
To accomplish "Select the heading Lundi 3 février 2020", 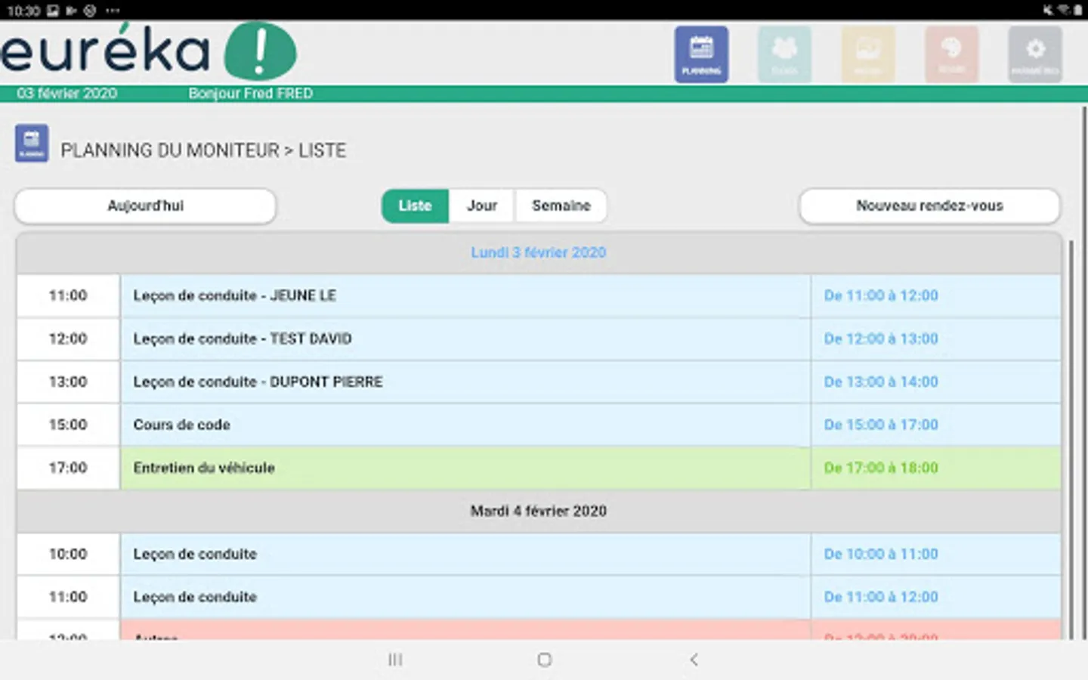I will [x=538, y=252].
